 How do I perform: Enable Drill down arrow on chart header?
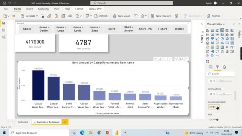(x=160, y=59)
